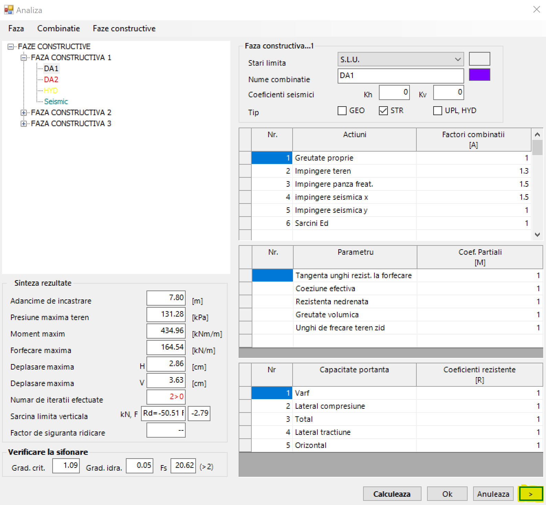Screen dimensions: 546x505
Task: Open the Combinatie menu
Action: click(x=58, y=29)
